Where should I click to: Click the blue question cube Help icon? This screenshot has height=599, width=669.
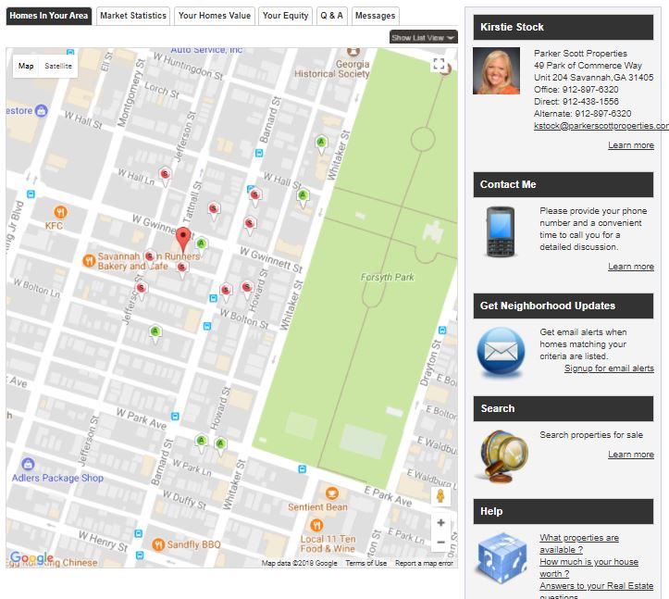[502, 558]
